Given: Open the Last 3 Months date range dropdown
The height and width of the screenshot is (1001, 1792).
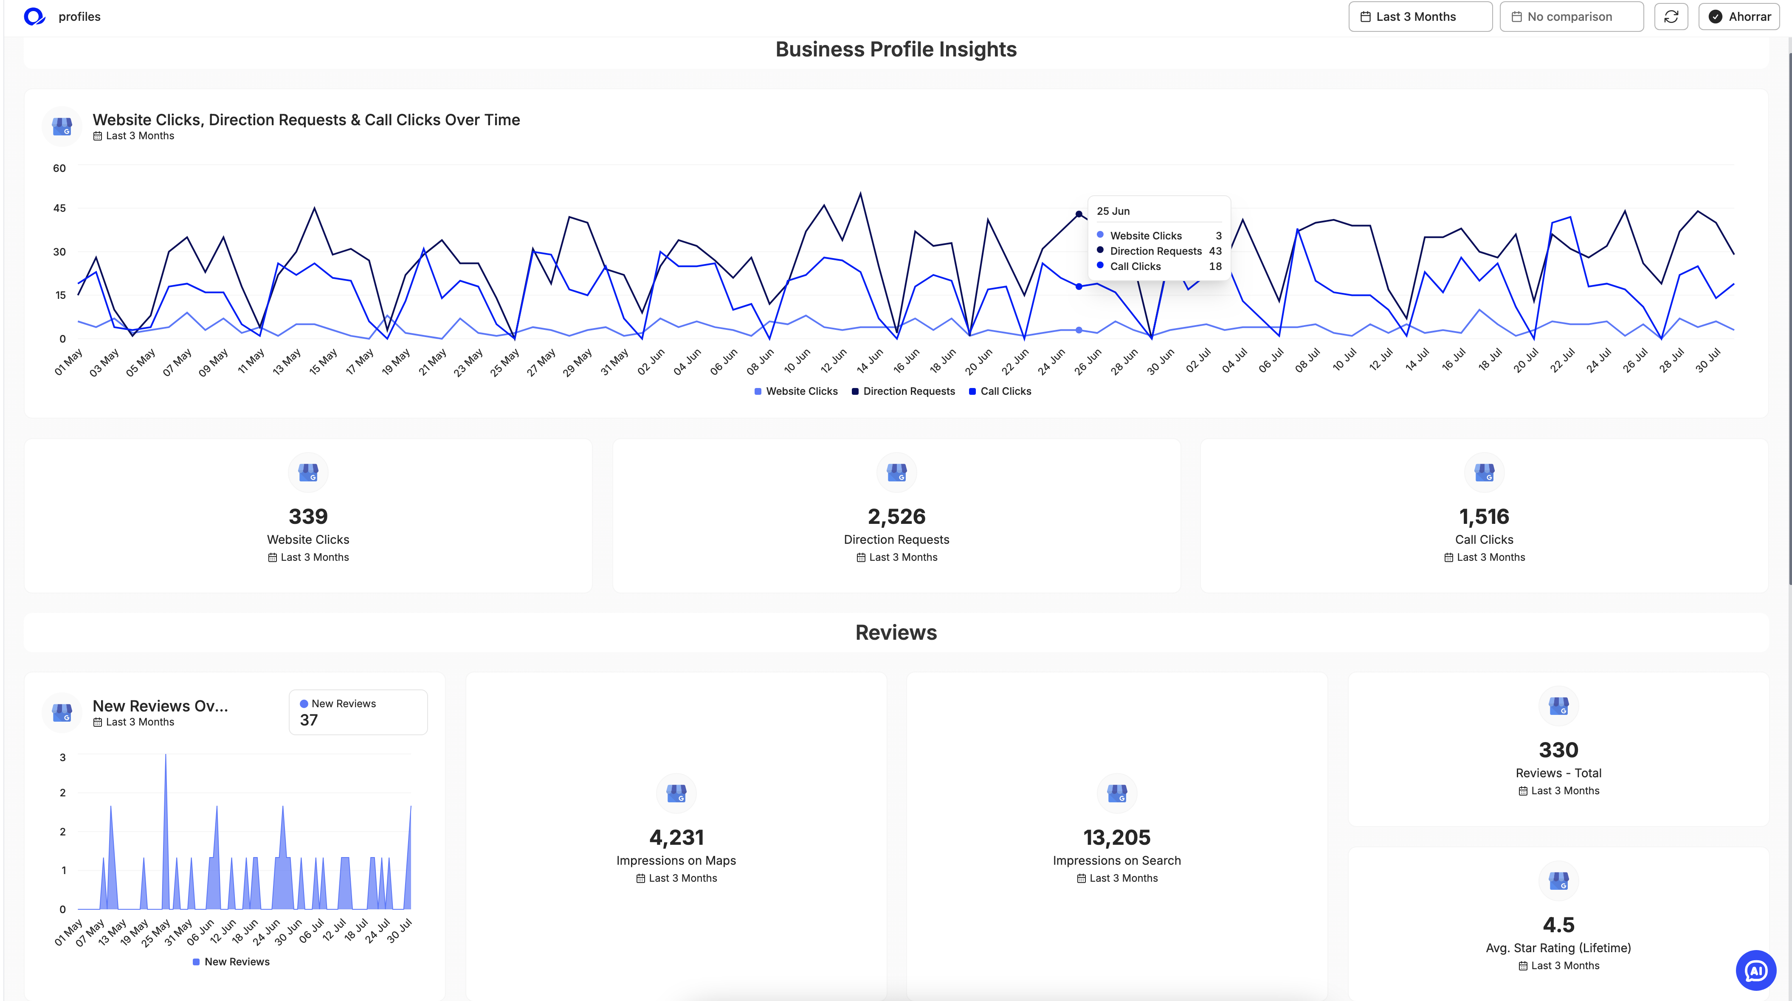Looking at the screenshot, I should [x=1420, y=17].
